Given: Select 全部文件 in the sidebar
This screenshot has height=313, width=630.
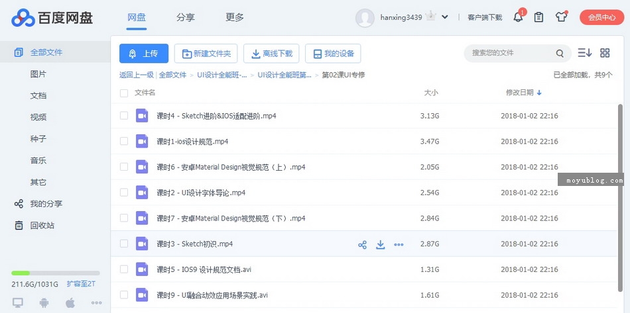Looking at the screenshot, I should (x=55, y=52).
